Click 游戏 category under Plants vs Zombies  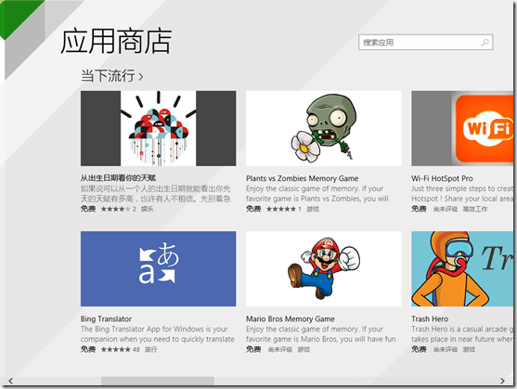(313, 209)
